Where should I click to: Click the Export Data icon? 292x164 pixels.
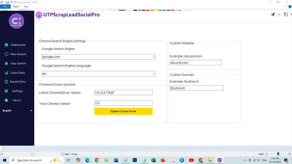(x=6, y=82)
